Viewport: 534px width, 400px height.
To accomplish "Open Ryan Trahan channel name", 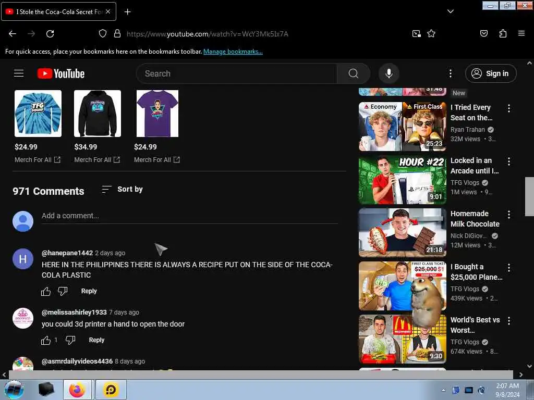I will tap(467, 130).
